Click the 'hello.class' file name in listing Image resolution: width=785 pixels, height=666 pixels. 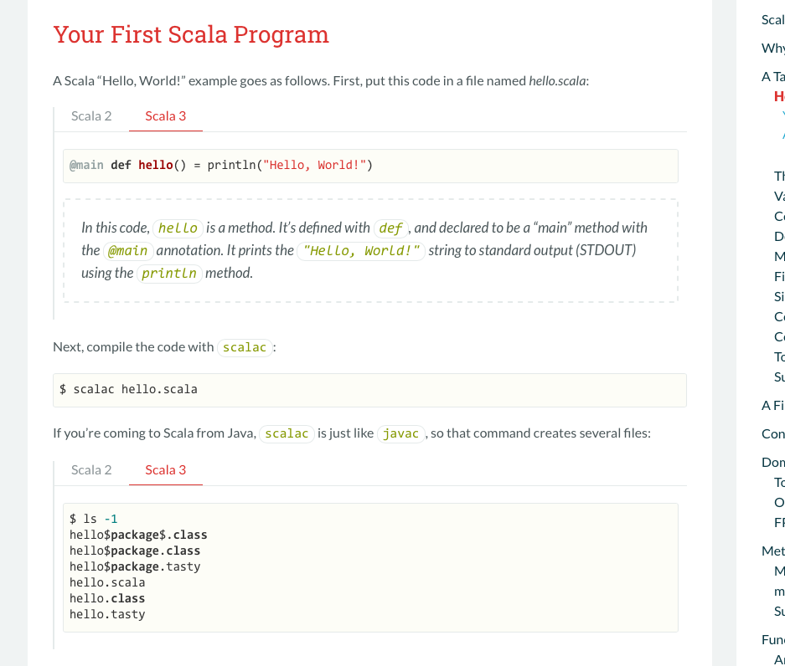coord(107,599)
